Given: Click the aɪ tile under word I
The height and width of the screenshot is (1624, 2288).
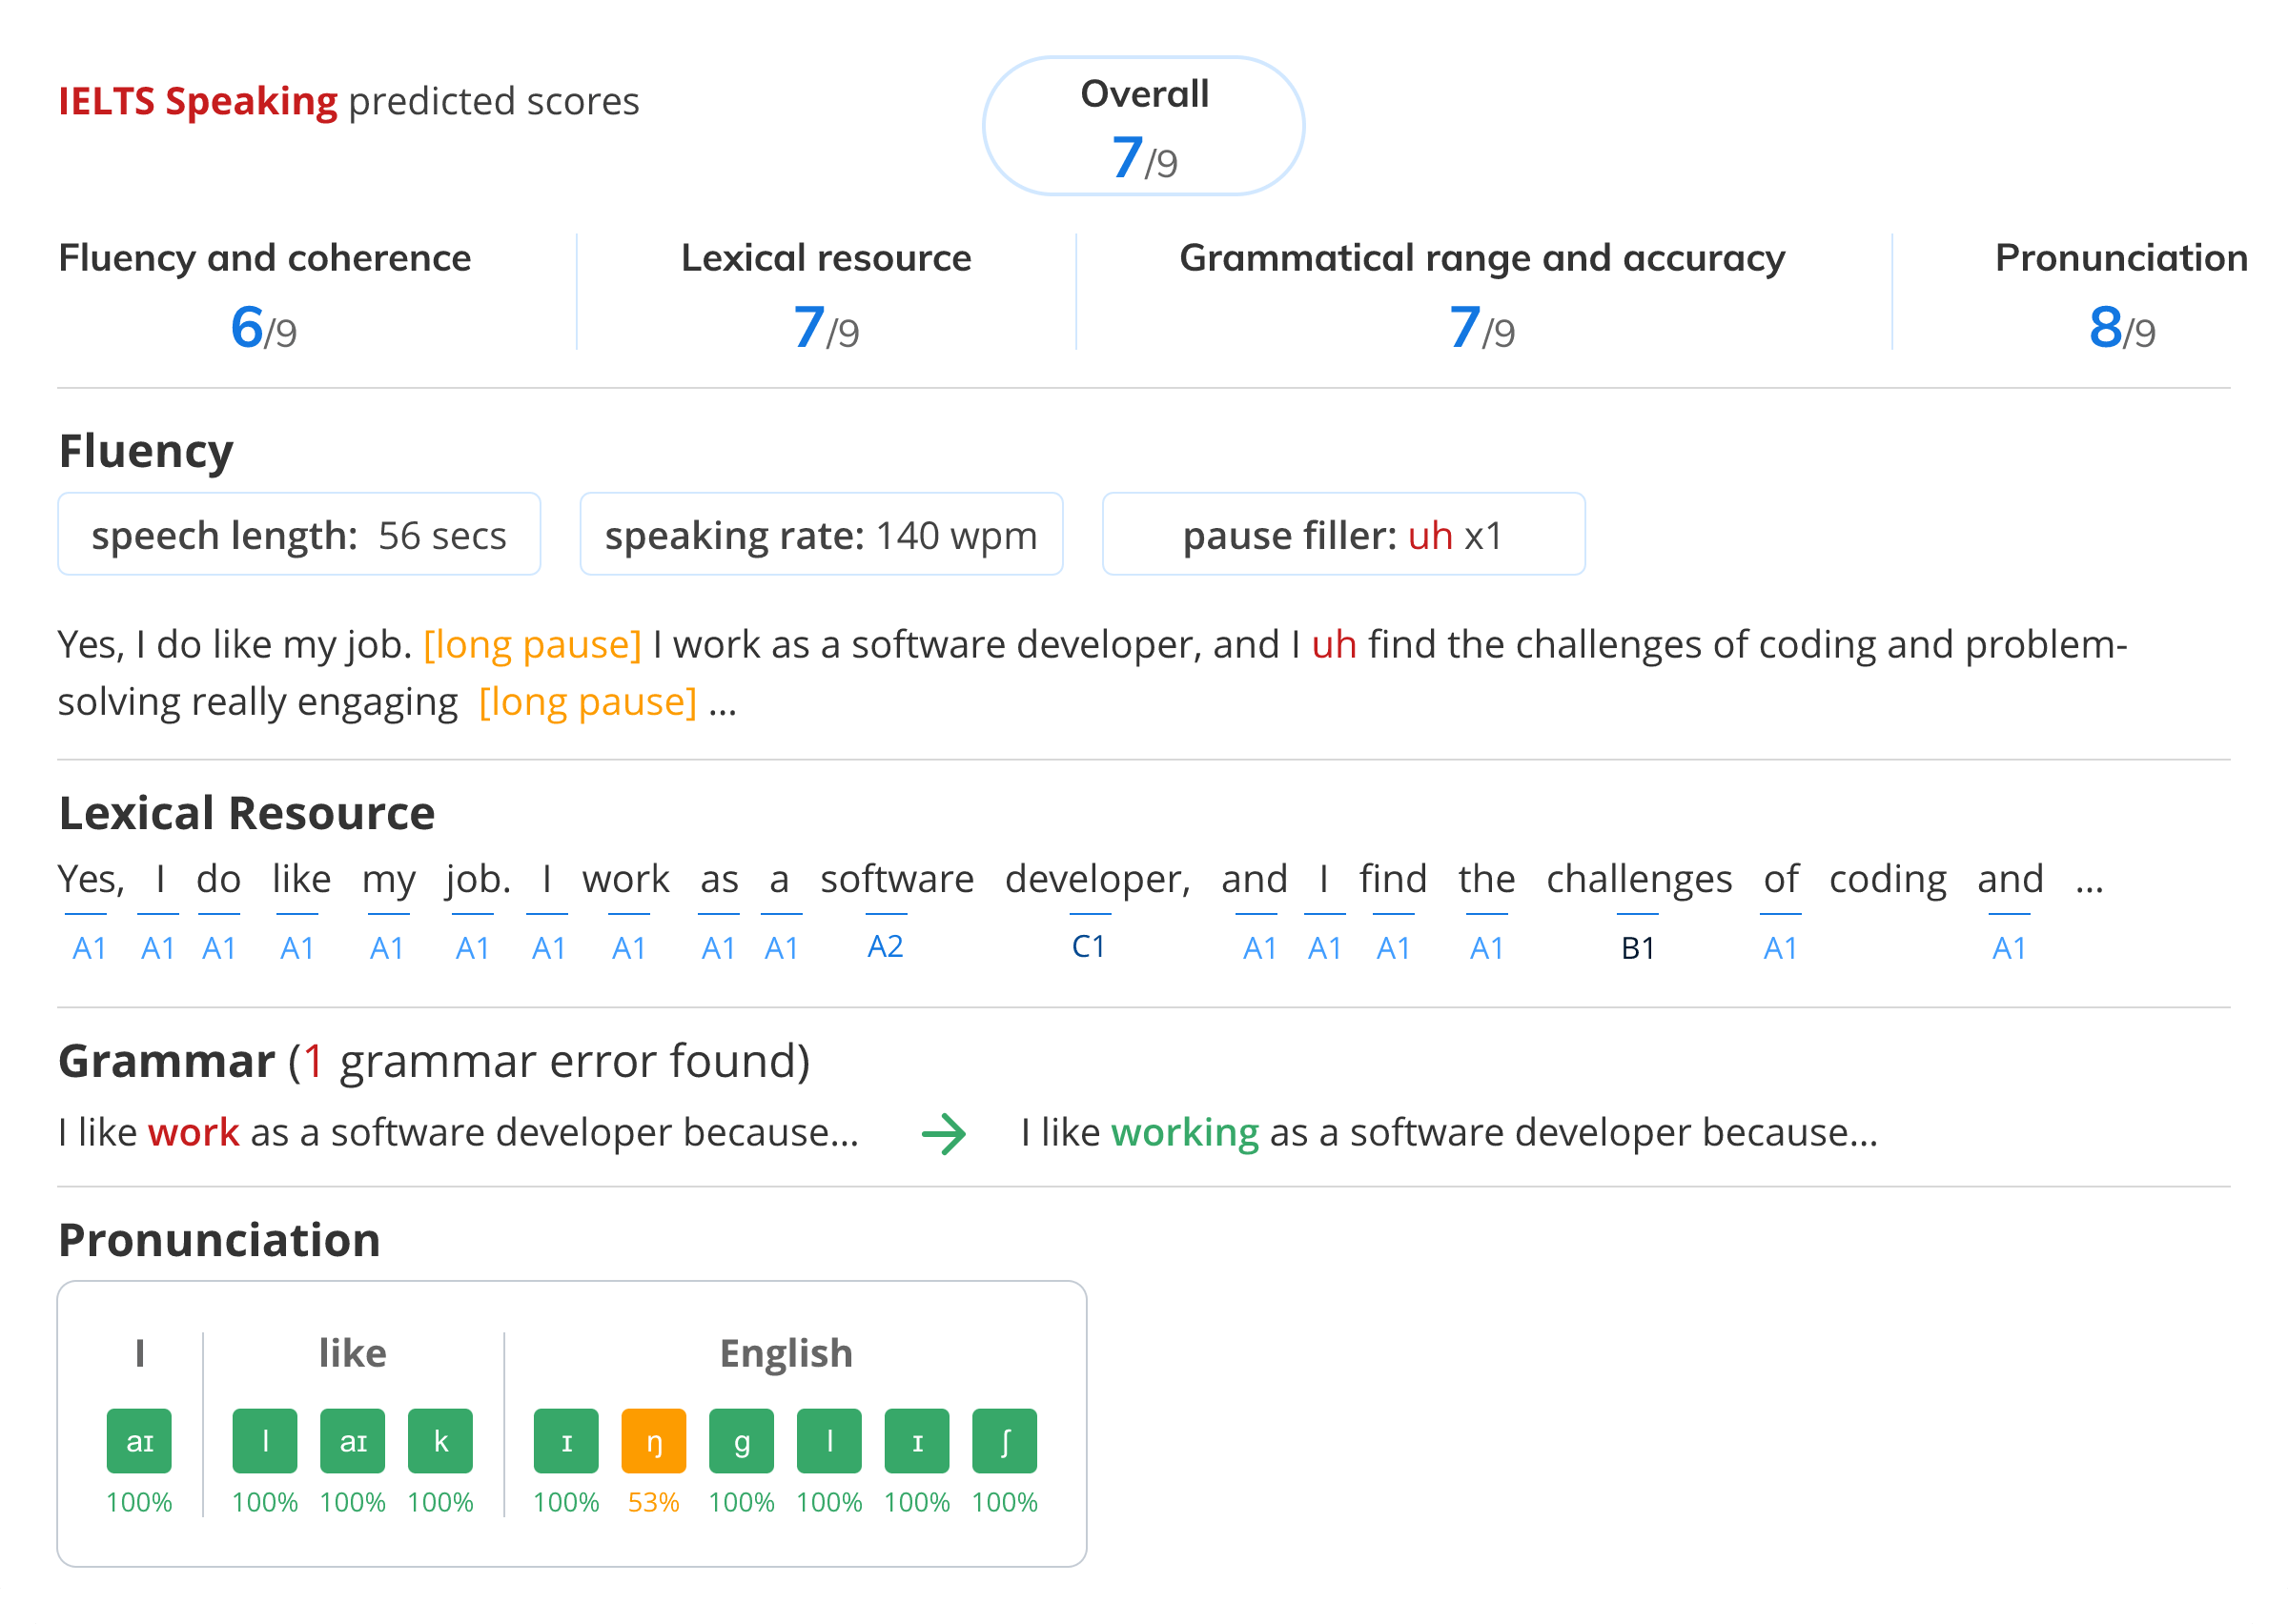Looking at the screenshot, I should (139, 1441).
